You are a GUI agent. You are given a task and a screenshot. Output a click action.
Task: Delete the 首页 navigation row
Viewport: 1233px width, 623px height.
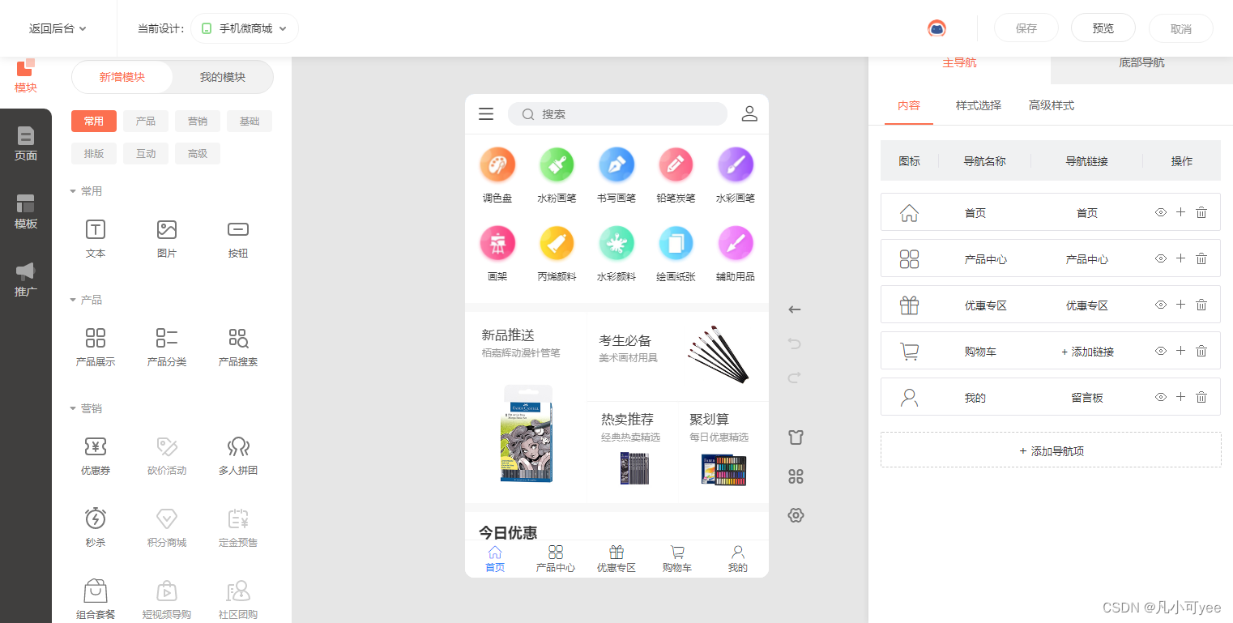point(1201,212)
